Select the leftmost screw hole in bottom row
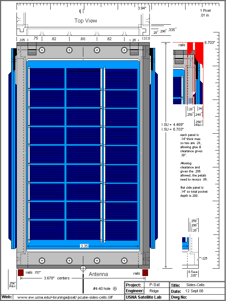 [x=42, y=261]
